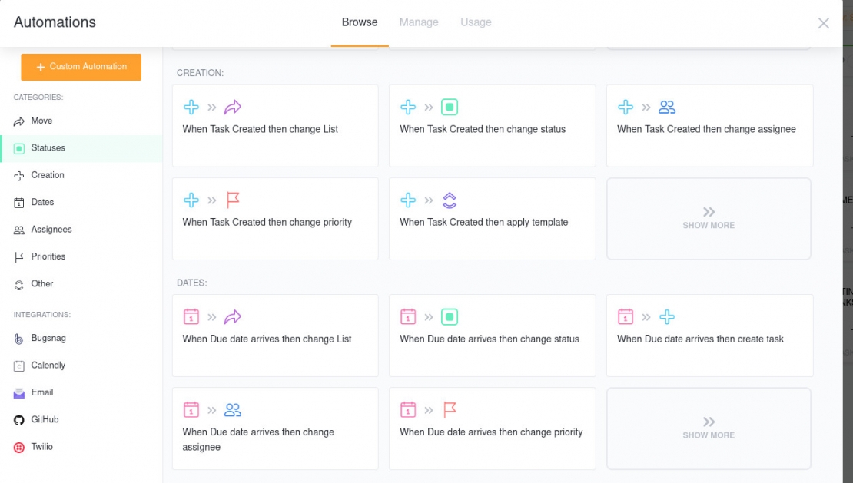
Task: Open the Usage tab
Action: tap(476, 22)
